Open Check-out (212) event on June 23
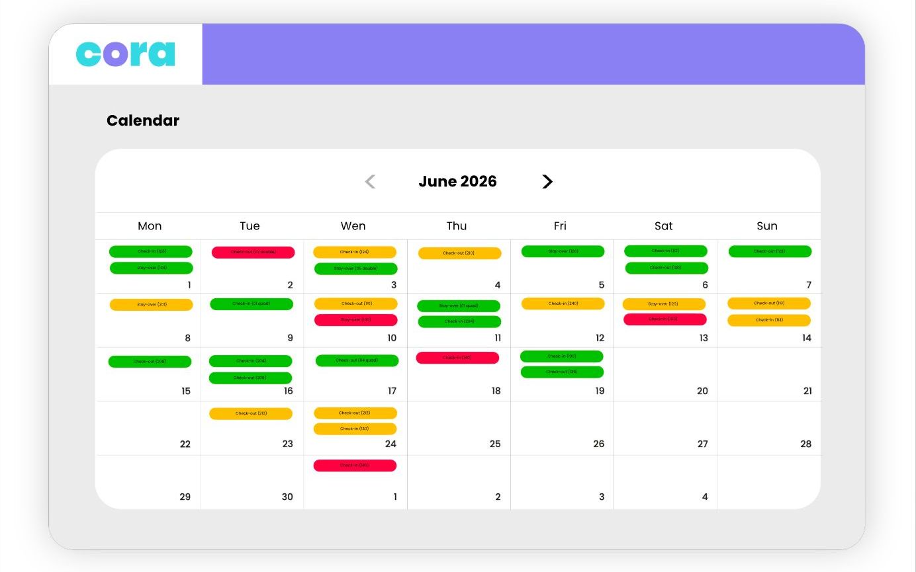The height and width of the screenshot is (572, 916). pos(251,413)
